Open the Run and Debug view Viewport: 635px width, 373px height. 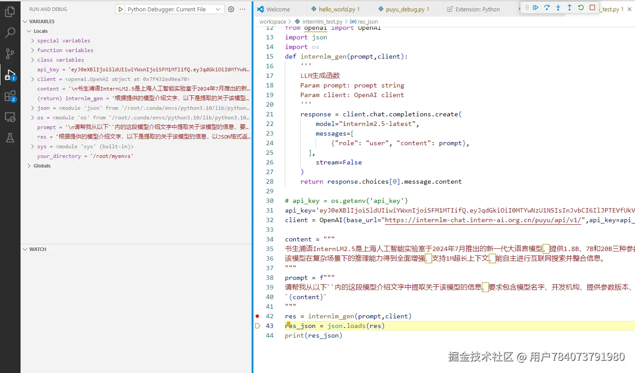[10, 74]
